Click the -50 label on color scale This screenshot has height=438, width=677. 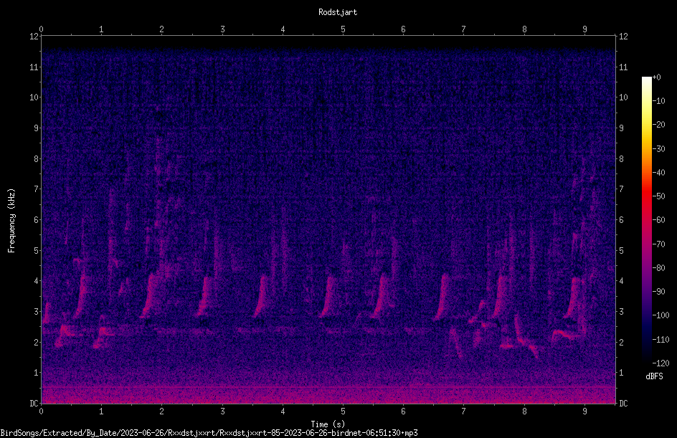point(658,196)
